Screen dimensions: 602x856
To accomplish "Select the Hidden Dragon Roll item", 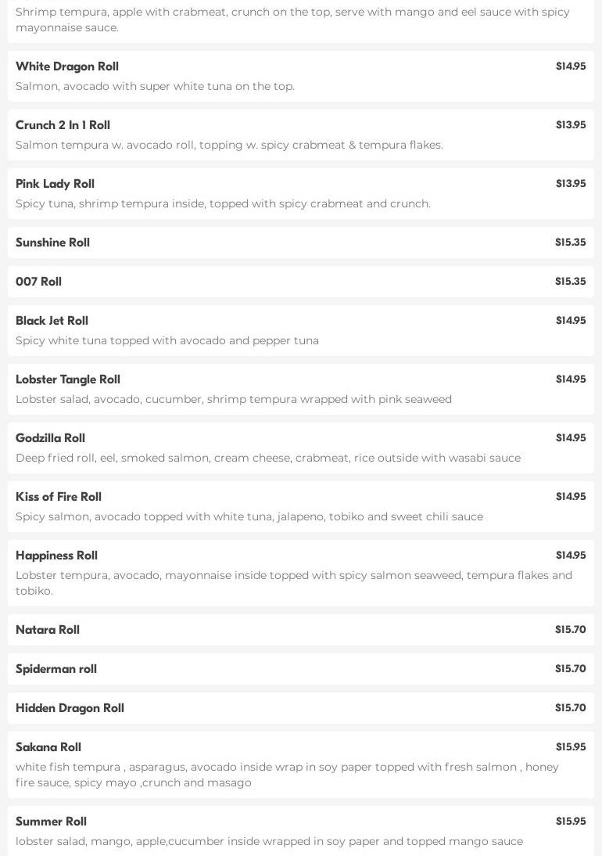I will tap(70, 708).
